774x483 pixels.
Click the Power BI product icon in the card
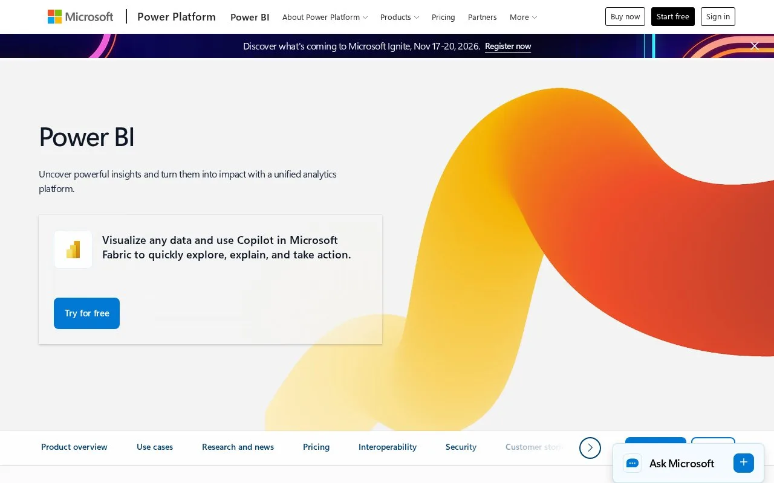(73, 249)
